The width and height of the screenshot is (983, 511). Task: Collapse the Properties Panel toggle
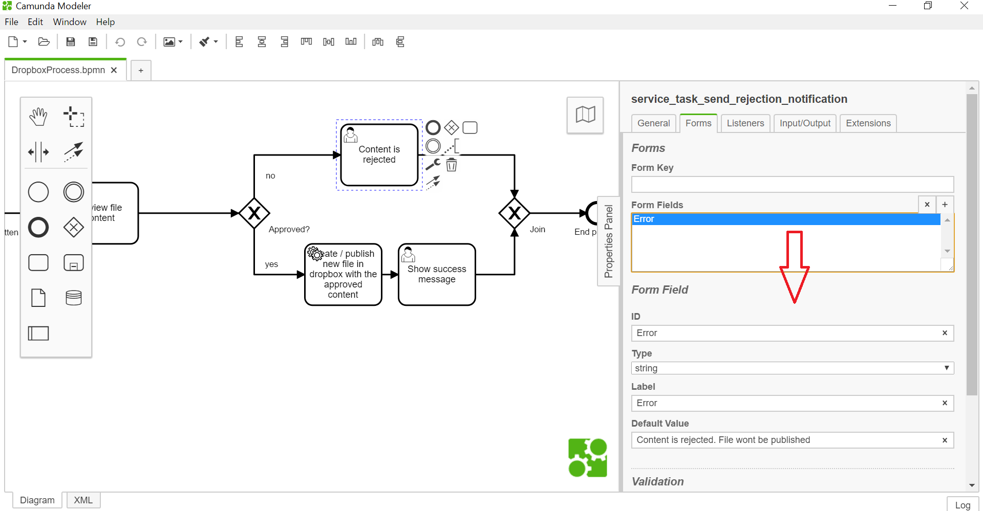click(x=608, y=241)
